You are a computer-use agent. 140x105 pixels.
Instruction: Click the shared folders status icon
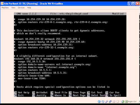coord(114,101)
